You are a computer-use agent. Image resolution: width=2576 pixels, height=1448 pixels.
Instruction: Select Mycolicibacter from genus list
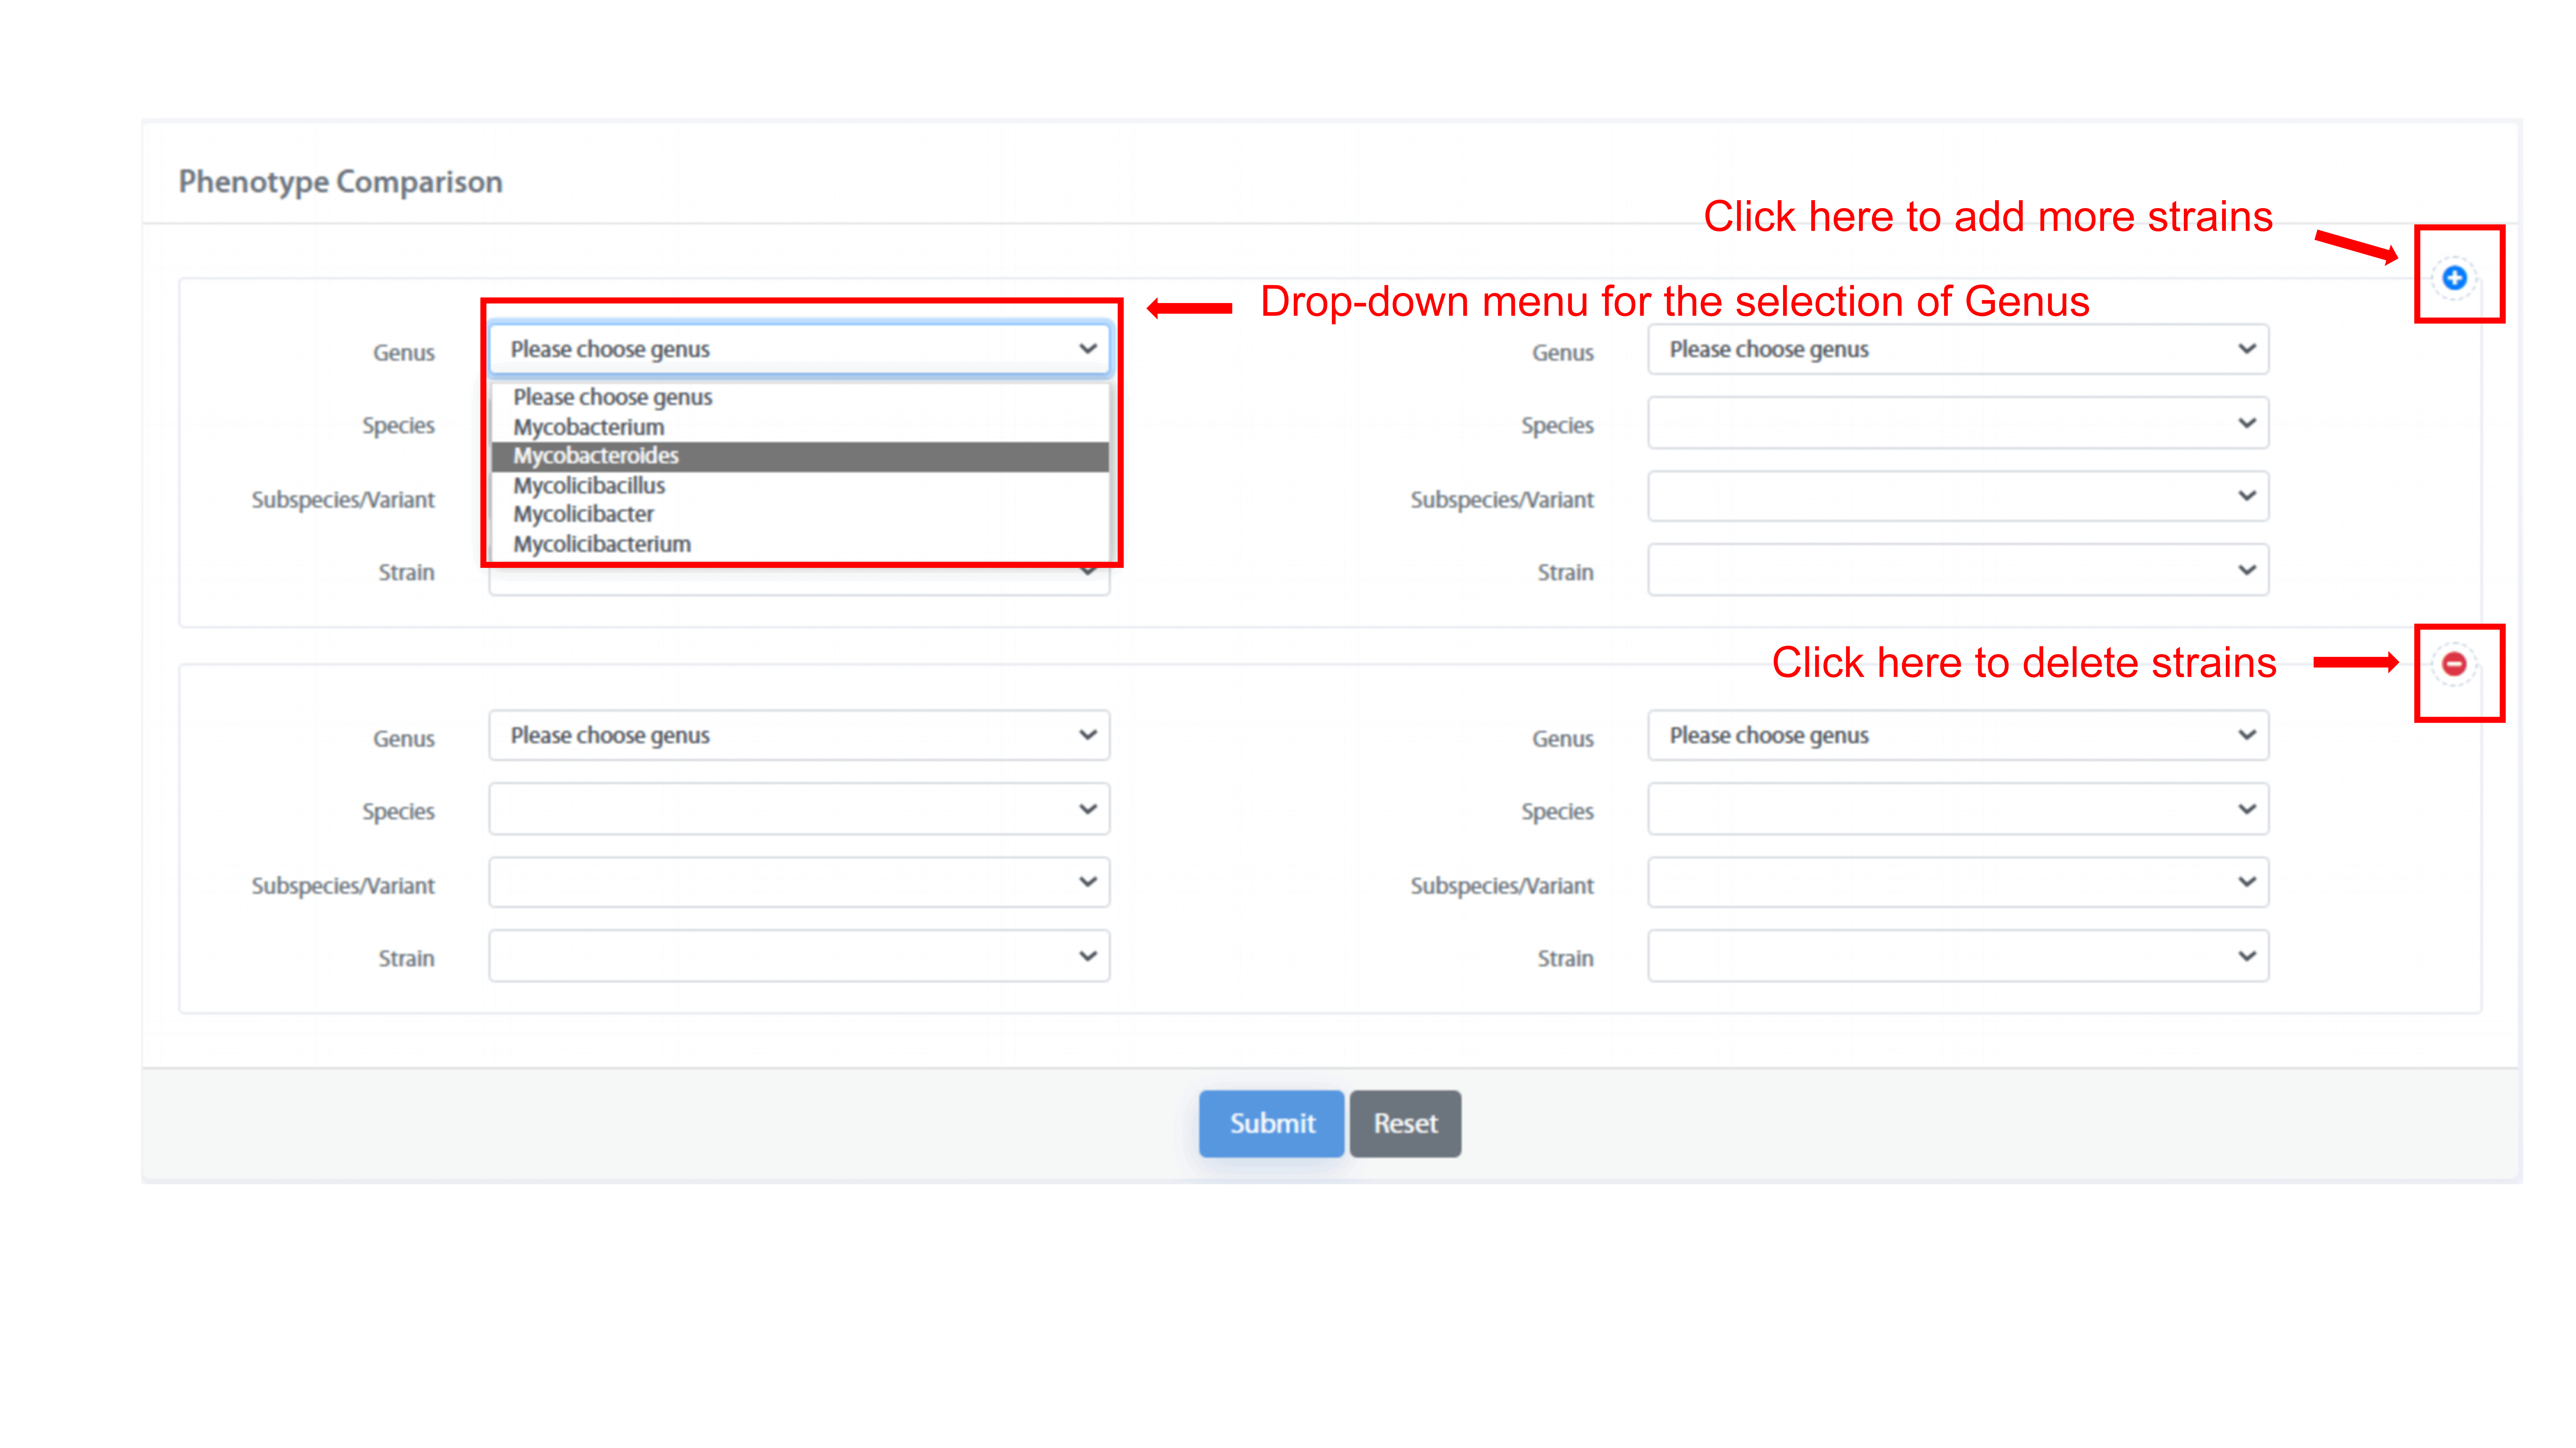pos(800,515)
